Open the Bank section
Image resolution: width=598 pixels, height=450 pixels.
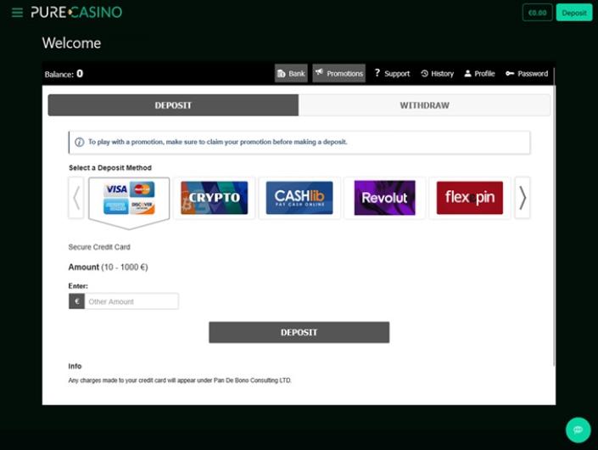(x=291, y=74)
